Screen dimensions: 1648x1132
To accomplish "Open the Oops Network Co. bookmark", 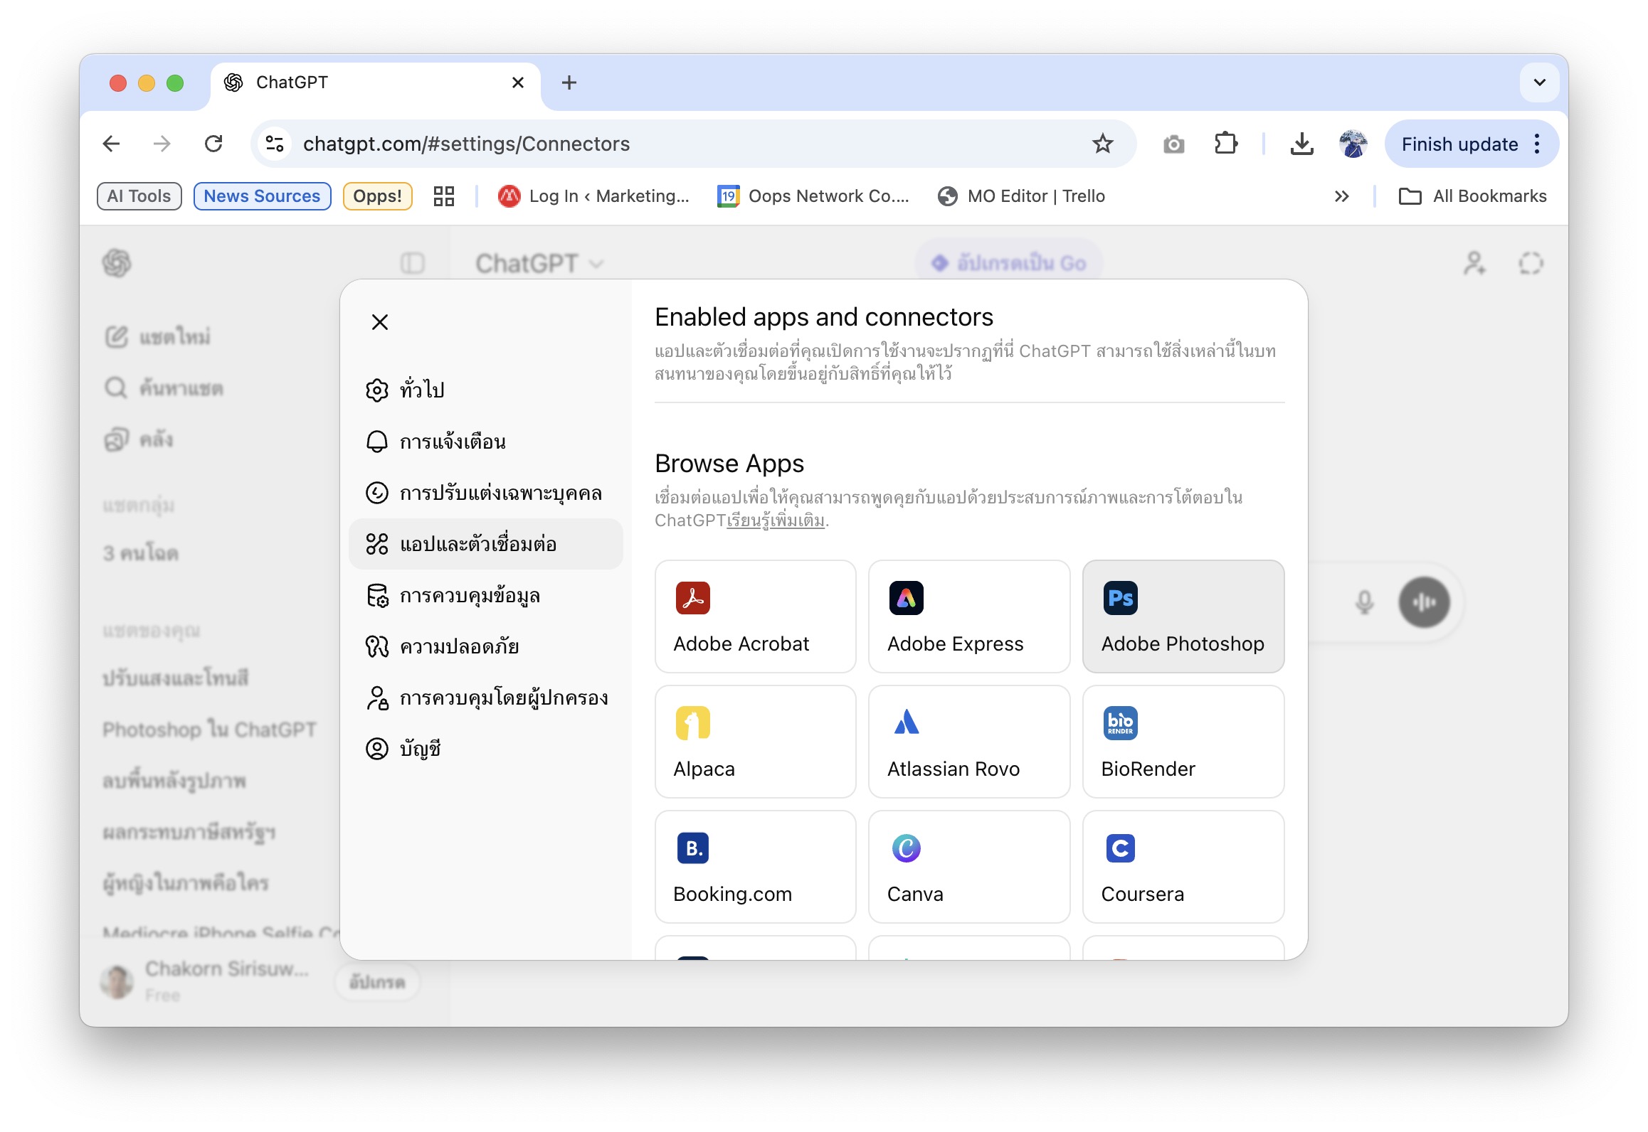I will coord(813,196).
